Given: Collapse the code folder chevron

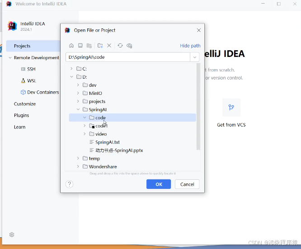Looking at the screenshot, I should tap(85, 117).
